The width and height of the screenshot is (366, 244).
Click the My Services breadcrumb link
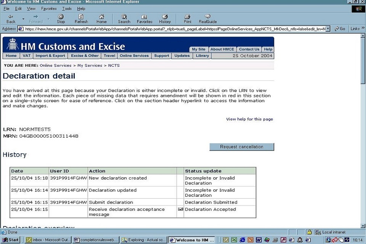pos(90,66)
